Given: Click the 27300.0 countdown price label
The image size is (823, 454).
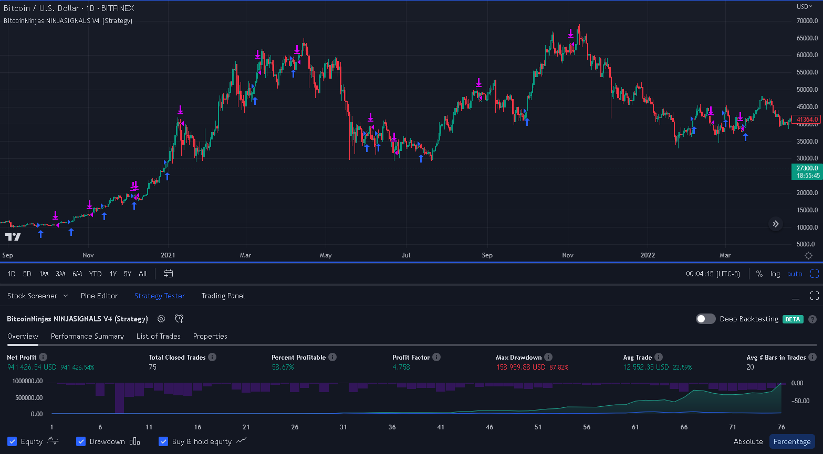Looking at the screenshot, I should 806,172.
